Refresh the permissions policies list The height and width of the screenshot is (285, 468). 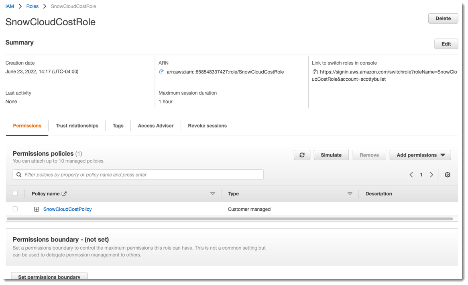302,155
